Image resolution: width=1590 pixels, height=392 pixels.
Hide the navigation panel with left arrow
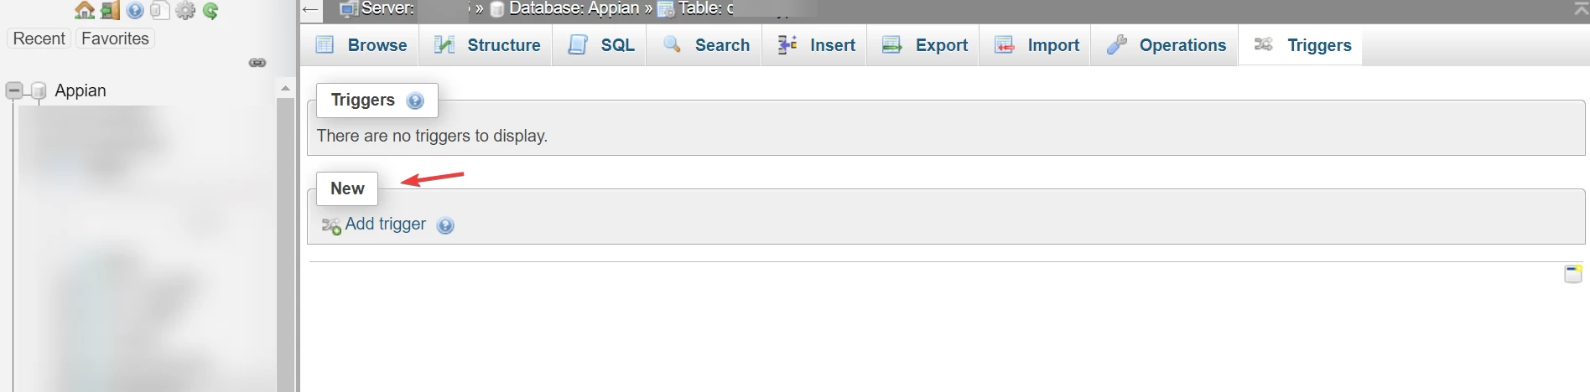click(310, 10)
